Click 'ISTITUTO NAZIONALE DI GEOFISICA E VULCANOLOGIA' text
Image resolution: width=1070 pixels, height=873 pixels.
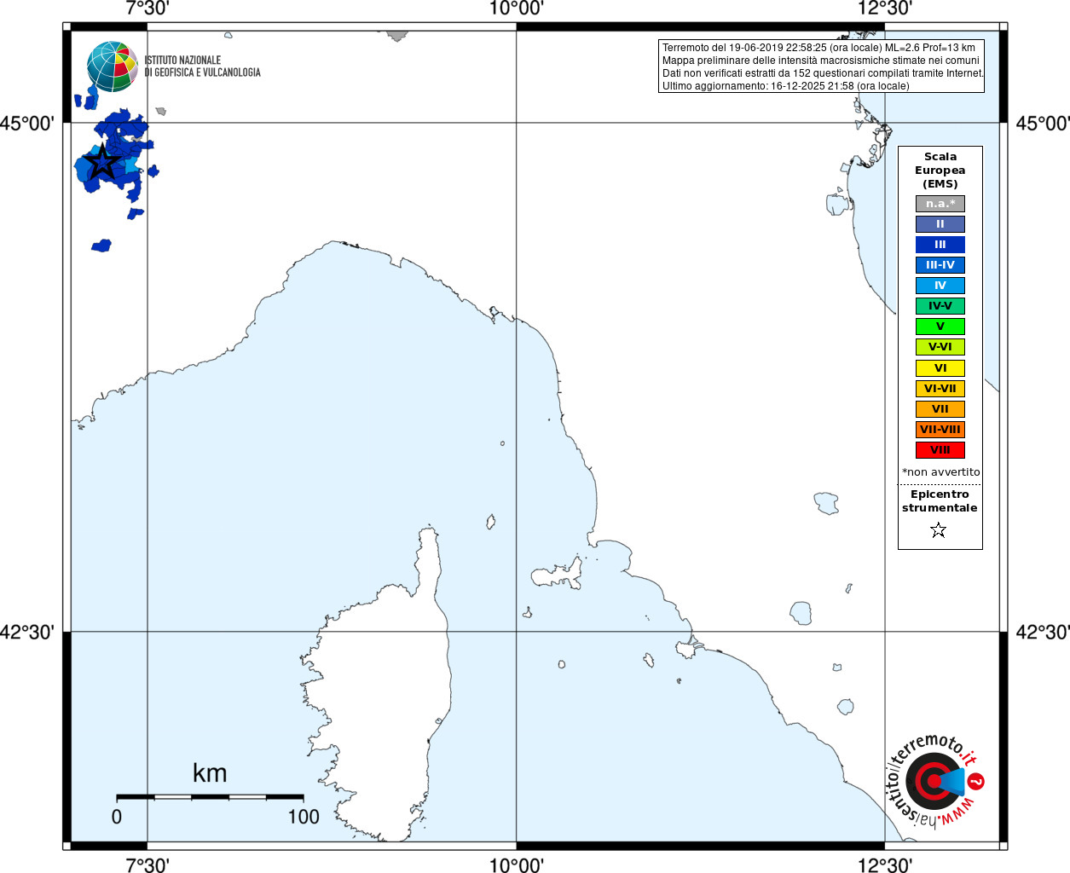pyautogui.click(x=202, y=66)
